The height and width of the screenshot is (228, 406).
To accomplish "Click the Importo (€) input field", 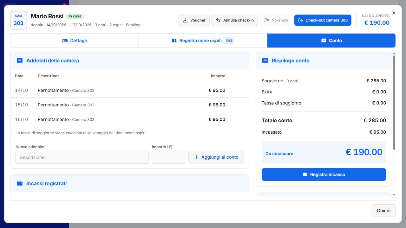I will pos(168,157).
